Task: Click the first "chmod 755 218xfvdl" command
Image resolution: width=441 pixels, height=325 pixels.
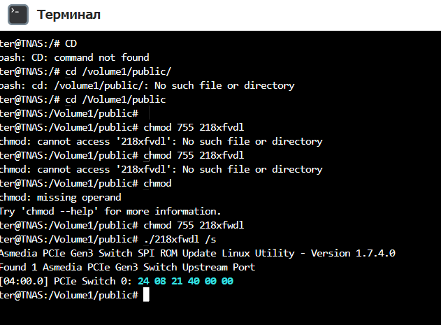Action: click(x=194, y=127)
